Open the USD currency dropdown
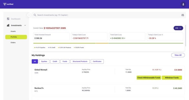The image size is (189, 100). [x=178, y=28]
